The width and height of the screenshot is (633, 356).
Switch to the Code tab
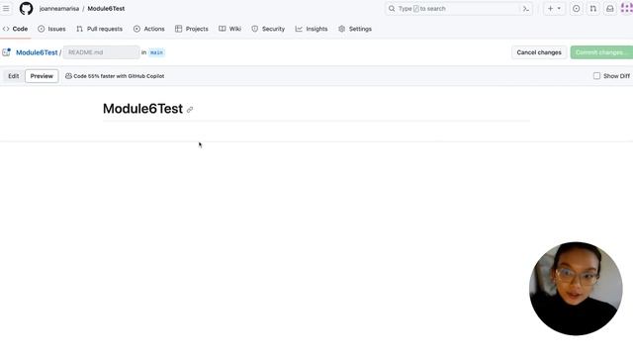[x=16, y=29]
